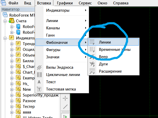
Task: Select the Тестер folder
Action: point(29,107)
